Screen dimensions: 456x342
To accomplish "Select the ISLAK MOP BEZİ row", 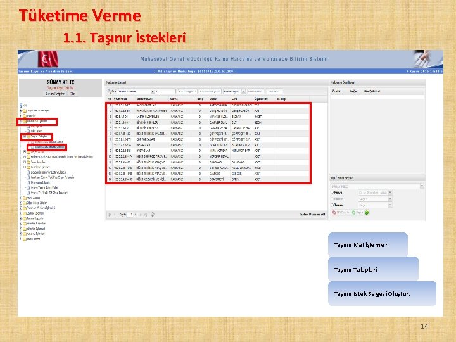I will point(208,145).
